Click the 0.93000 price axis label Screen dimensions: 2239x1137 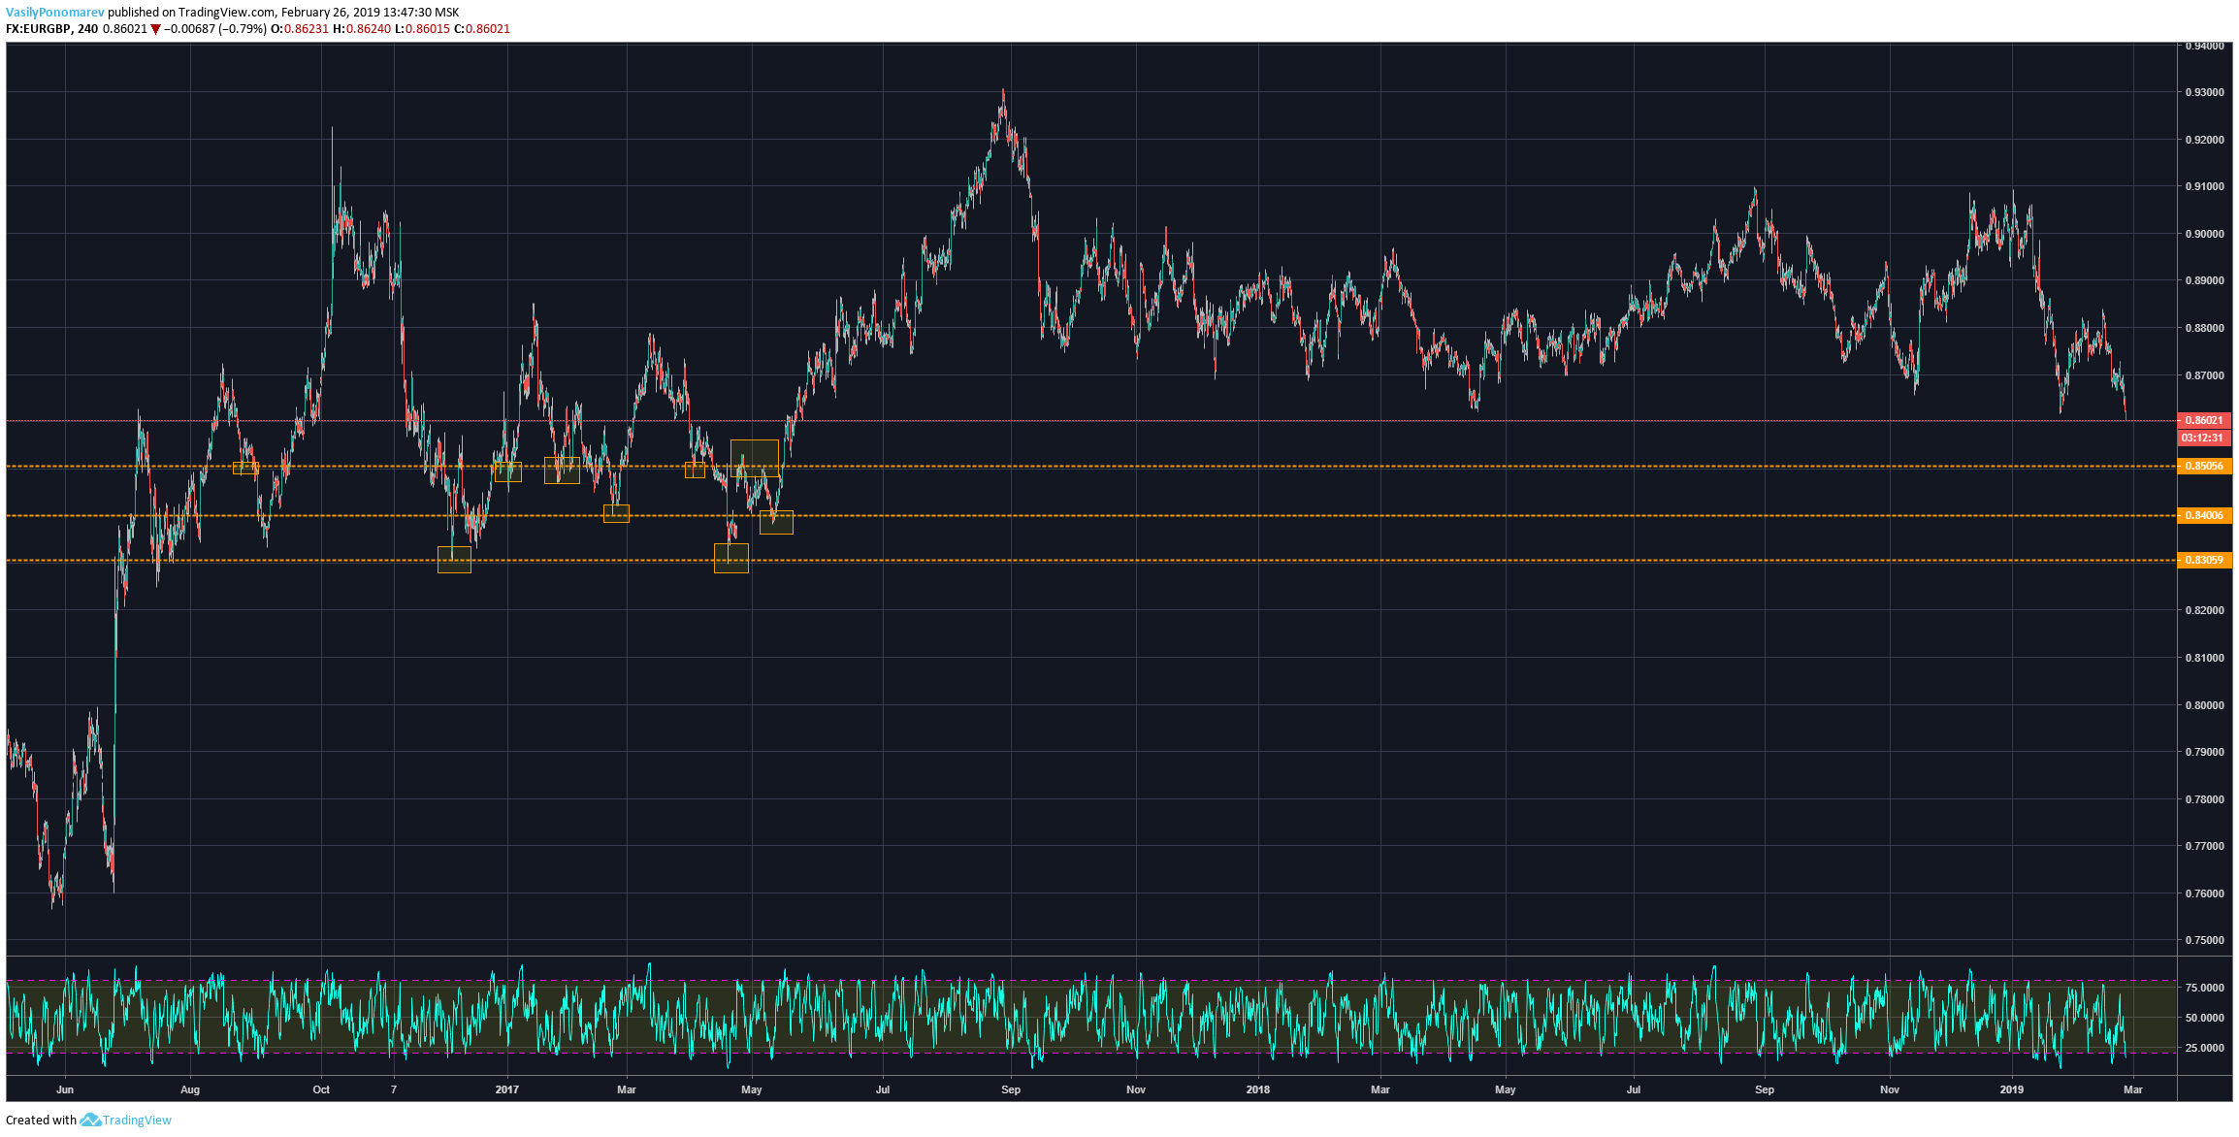2204,92
